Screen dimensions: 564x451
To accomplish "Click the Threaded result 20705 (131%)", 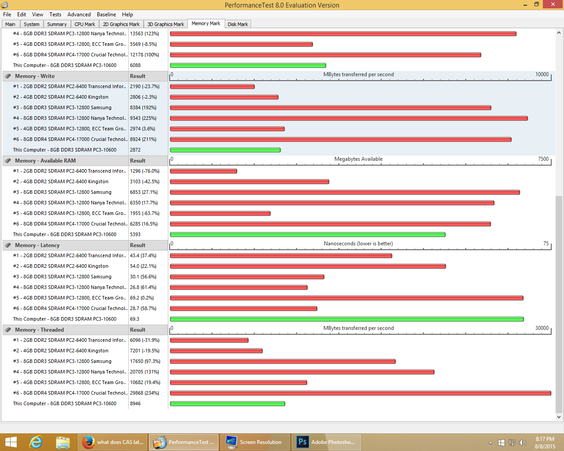I will (x=144, y=372).
